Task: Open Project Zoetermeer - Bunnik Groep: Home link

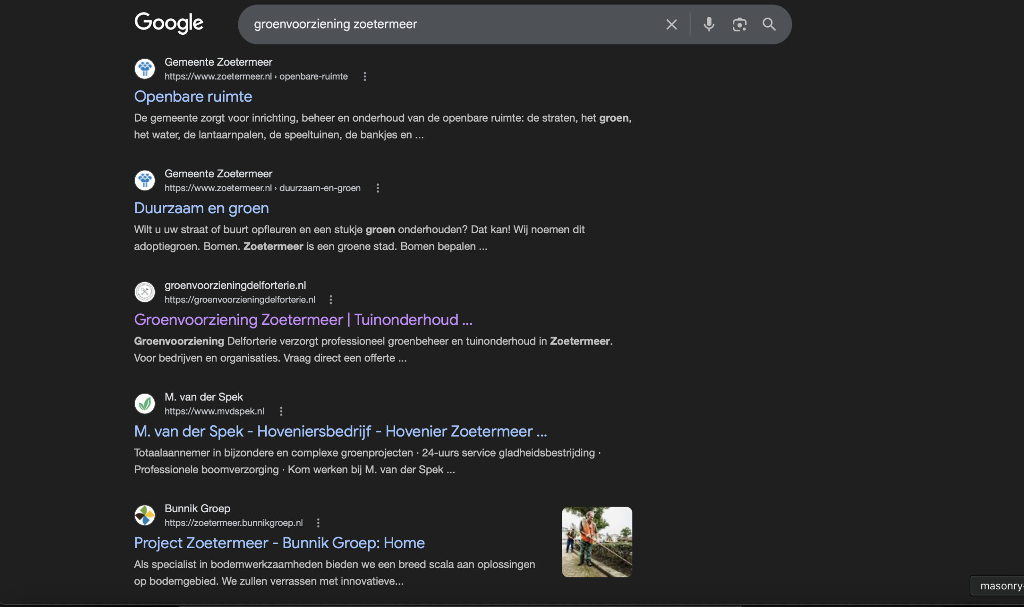Action: (x=279, y=542)
